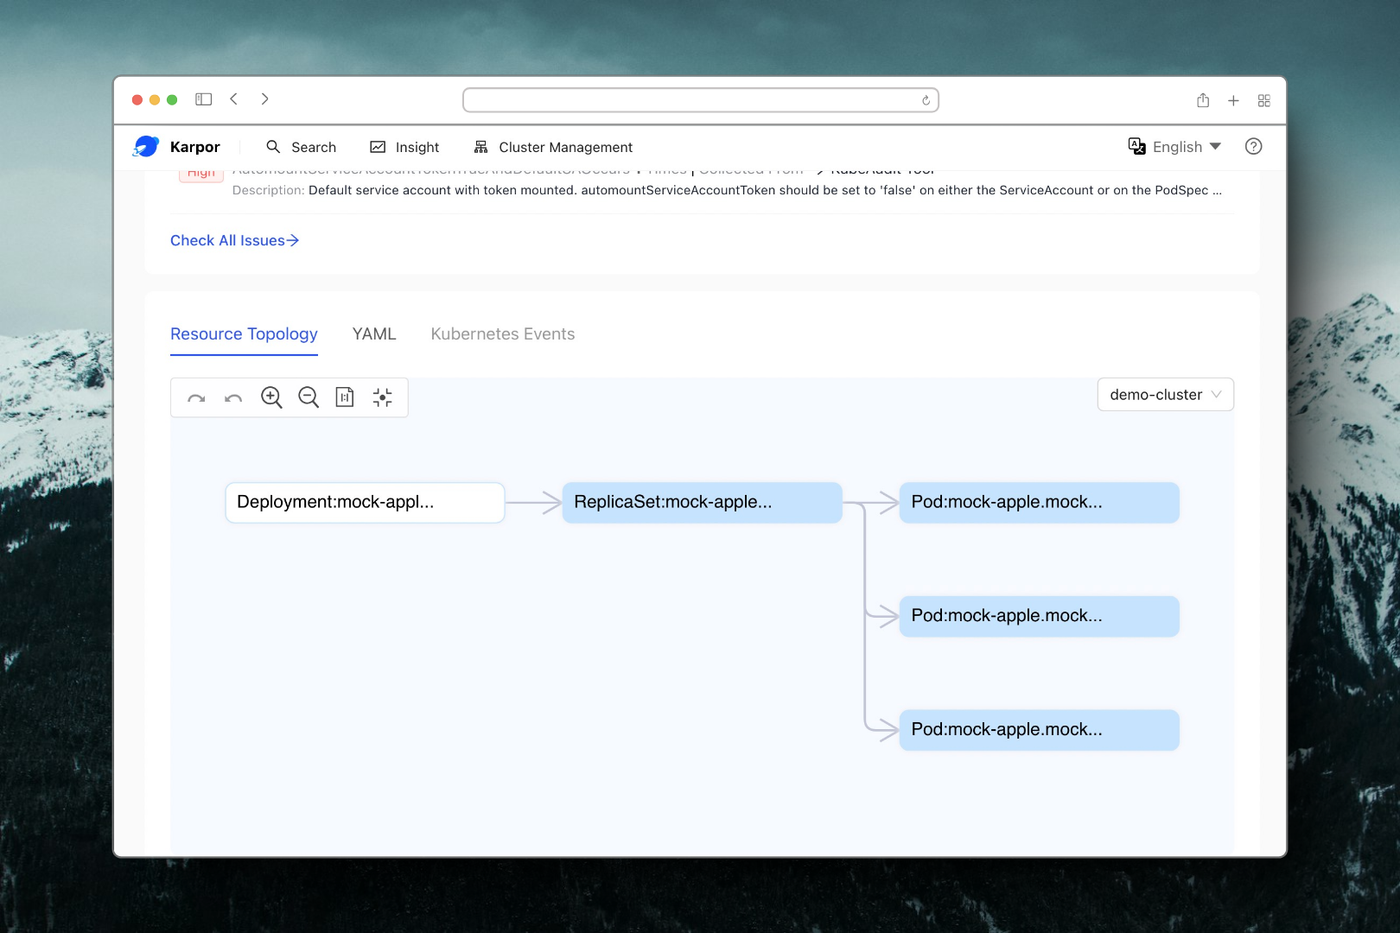Image resolution: width=1400 pixels, height=933 pixels.
Task: Open Cluster Management in navigation
Action: [x=553, y=147]
